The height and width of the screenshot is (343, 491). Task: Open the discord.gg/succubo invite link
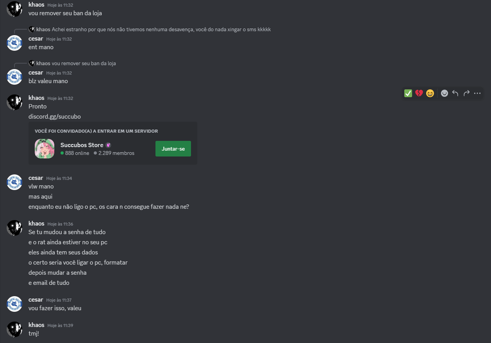pyautogui.click(x=55, y=117)
